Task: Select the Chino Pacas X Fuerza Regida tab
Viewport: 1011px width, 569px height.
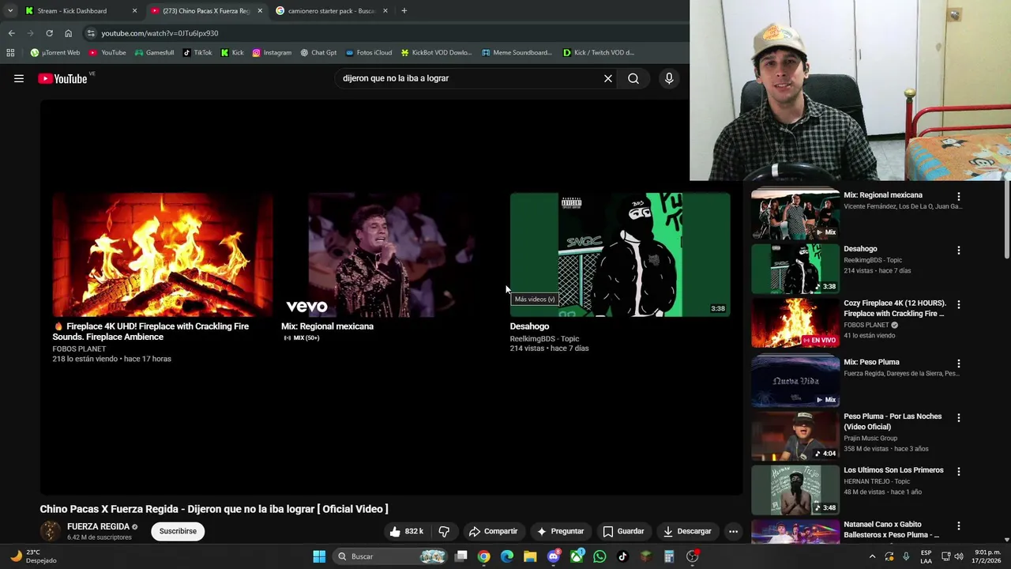Action: coord(205,11)
